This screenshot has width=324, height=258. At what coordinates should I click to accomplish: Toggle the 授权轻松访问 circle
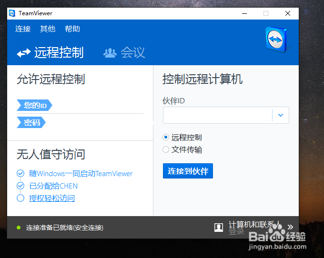(x=20, y=198)
